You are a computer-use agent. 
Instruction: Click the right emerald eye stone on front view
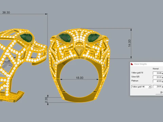pos(93,38)
